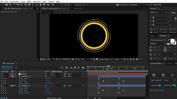Toggle the End stopwatch under CircleMr_2
Image resolution: width=177 pixels, height=99 pixels.
(20, 81)
